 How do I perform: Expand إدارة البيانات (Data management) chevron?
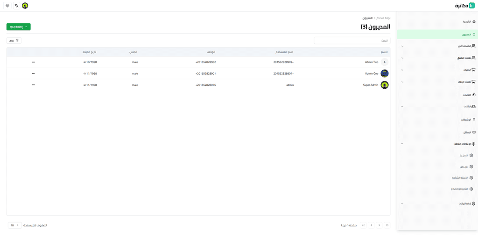coord(402,203)
